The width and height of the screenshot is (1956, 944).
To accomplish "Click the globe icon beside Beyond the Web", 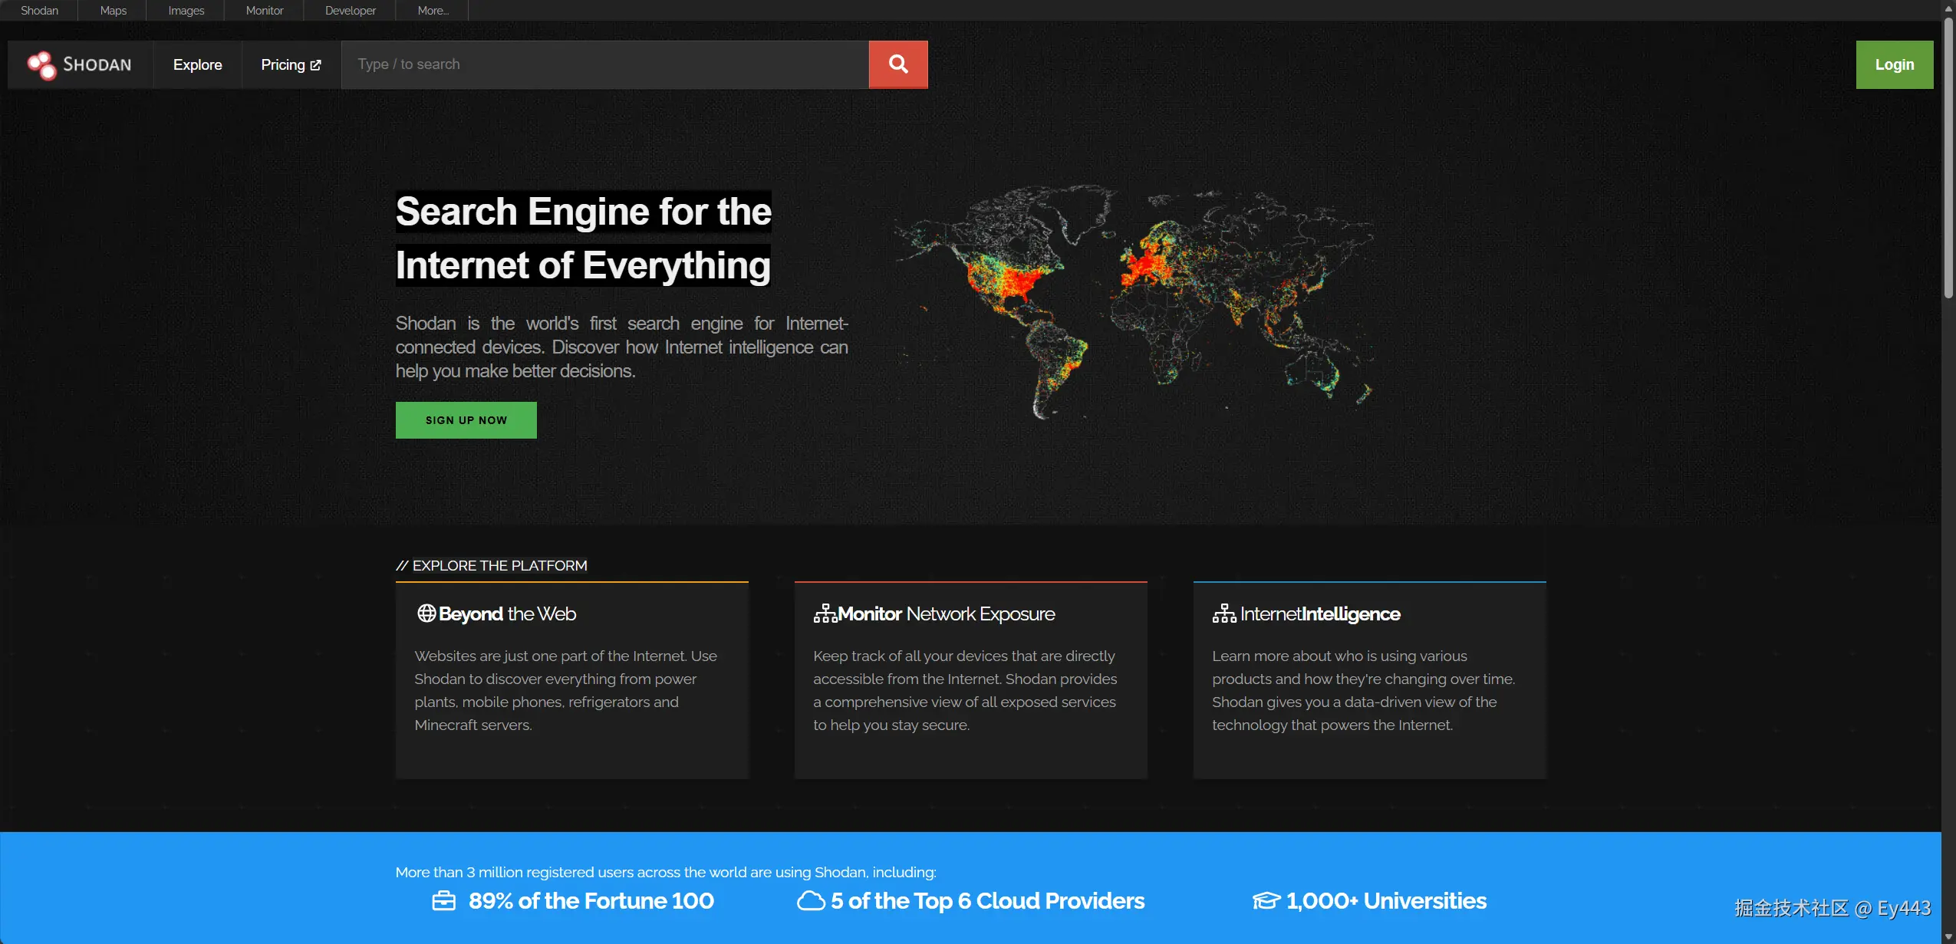I will click(x=426, y=613).
